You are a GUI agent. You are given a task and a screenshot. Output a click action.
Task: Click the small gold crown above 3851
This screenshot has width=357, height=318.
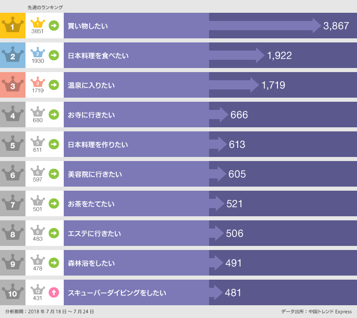(38, 23)
